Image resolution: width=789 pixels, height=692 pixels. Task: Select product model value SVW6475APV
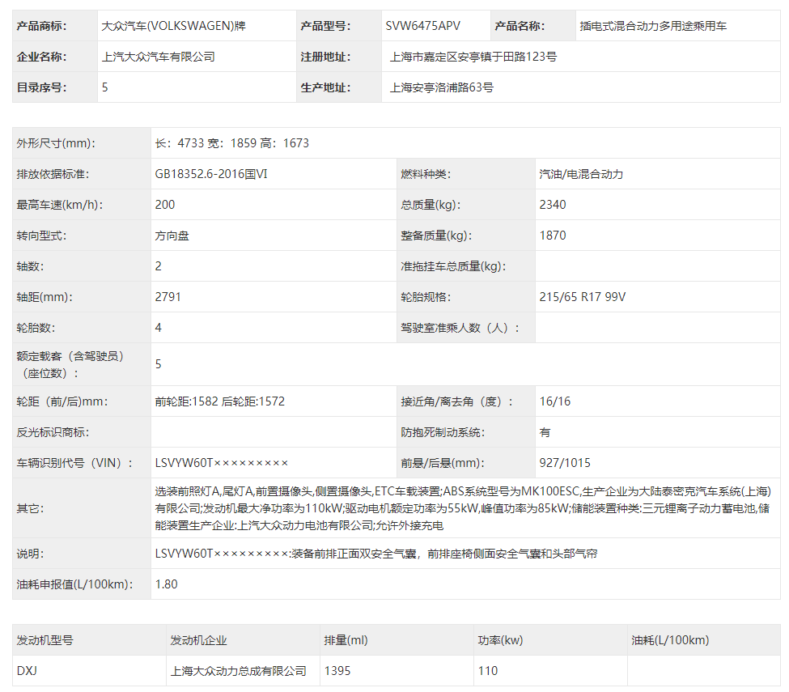tap(422, 26)
